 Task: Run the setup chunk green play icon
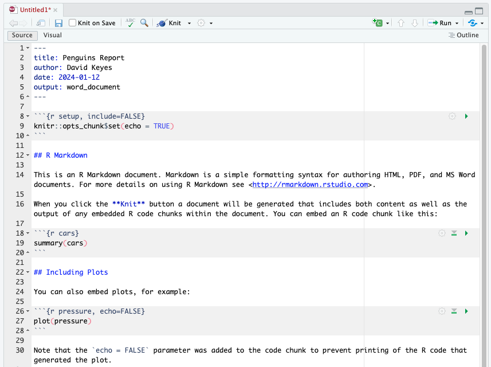(466, 116)
